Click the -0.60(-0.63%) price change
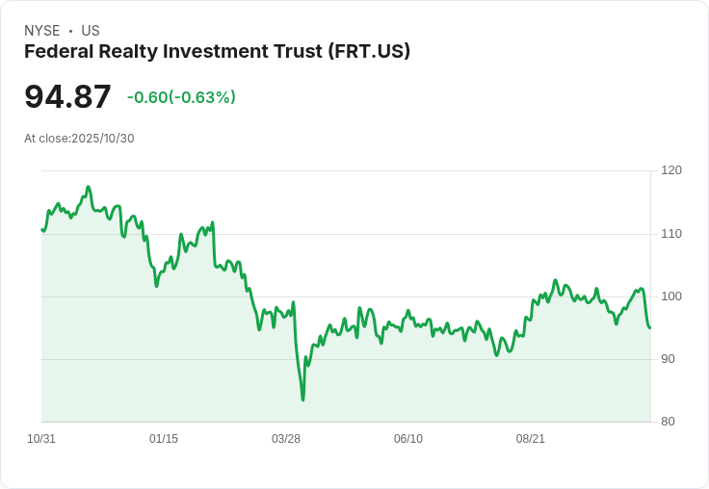This screenshot has width=709, height=489. coord(181,97)
